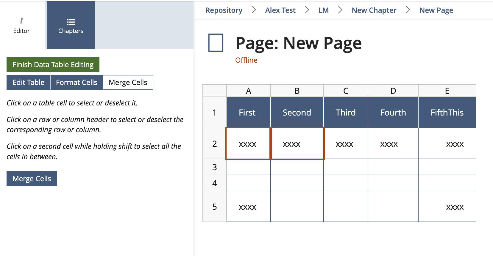The width and height of the screenshot is (493, 256).
Task: Open the New Chapter breadcrumb
Action: (x=374, y=10)
